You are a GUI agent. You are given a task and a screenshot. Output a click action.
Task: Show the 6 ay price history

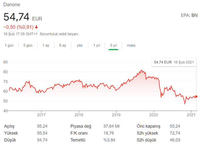62,45
